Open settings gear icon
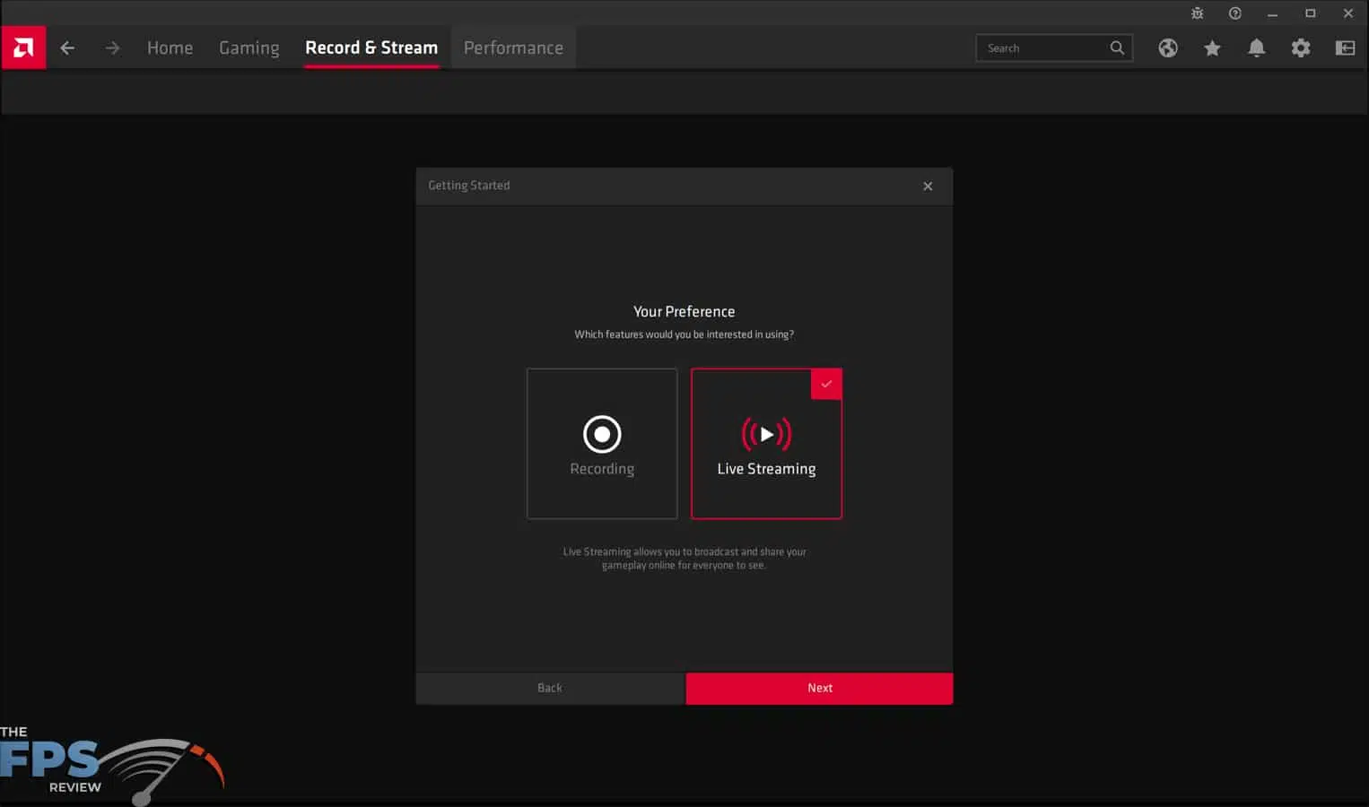The height and width of the screenshot is (807, 1369). click(x=1301, y=48)
